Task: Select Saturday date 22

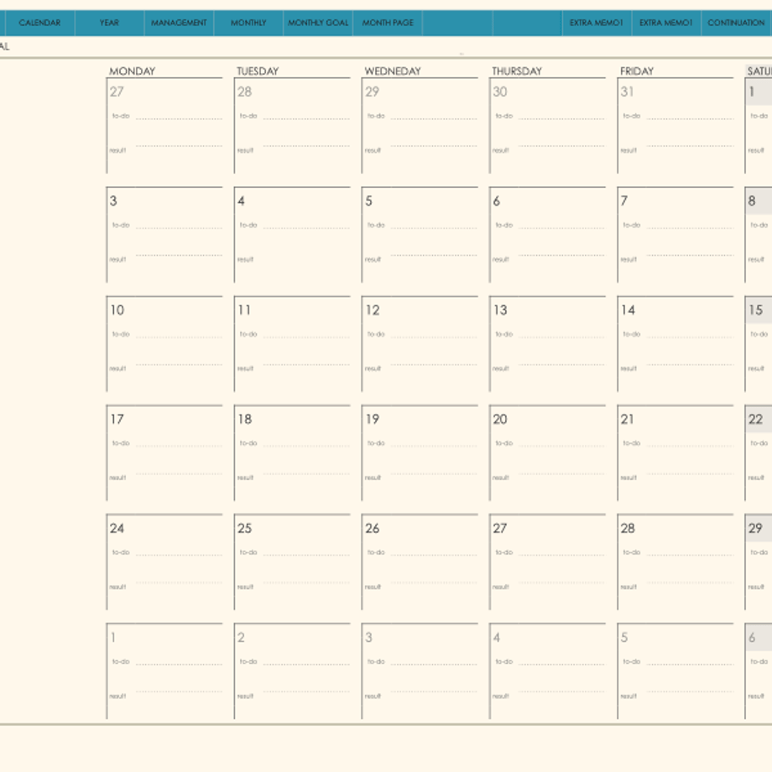Action: pyautogui.click(x=756, y=420)
